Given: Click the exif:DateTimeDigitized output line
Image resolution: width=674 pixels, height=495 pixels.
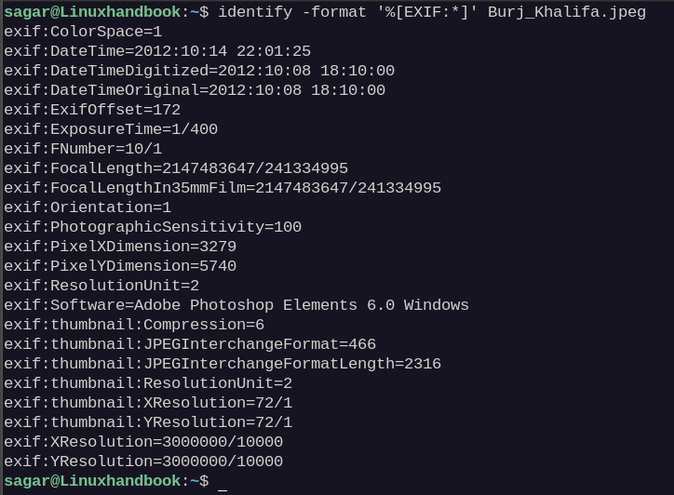Looking at the screenshot, I should click(x=199, y=71).
